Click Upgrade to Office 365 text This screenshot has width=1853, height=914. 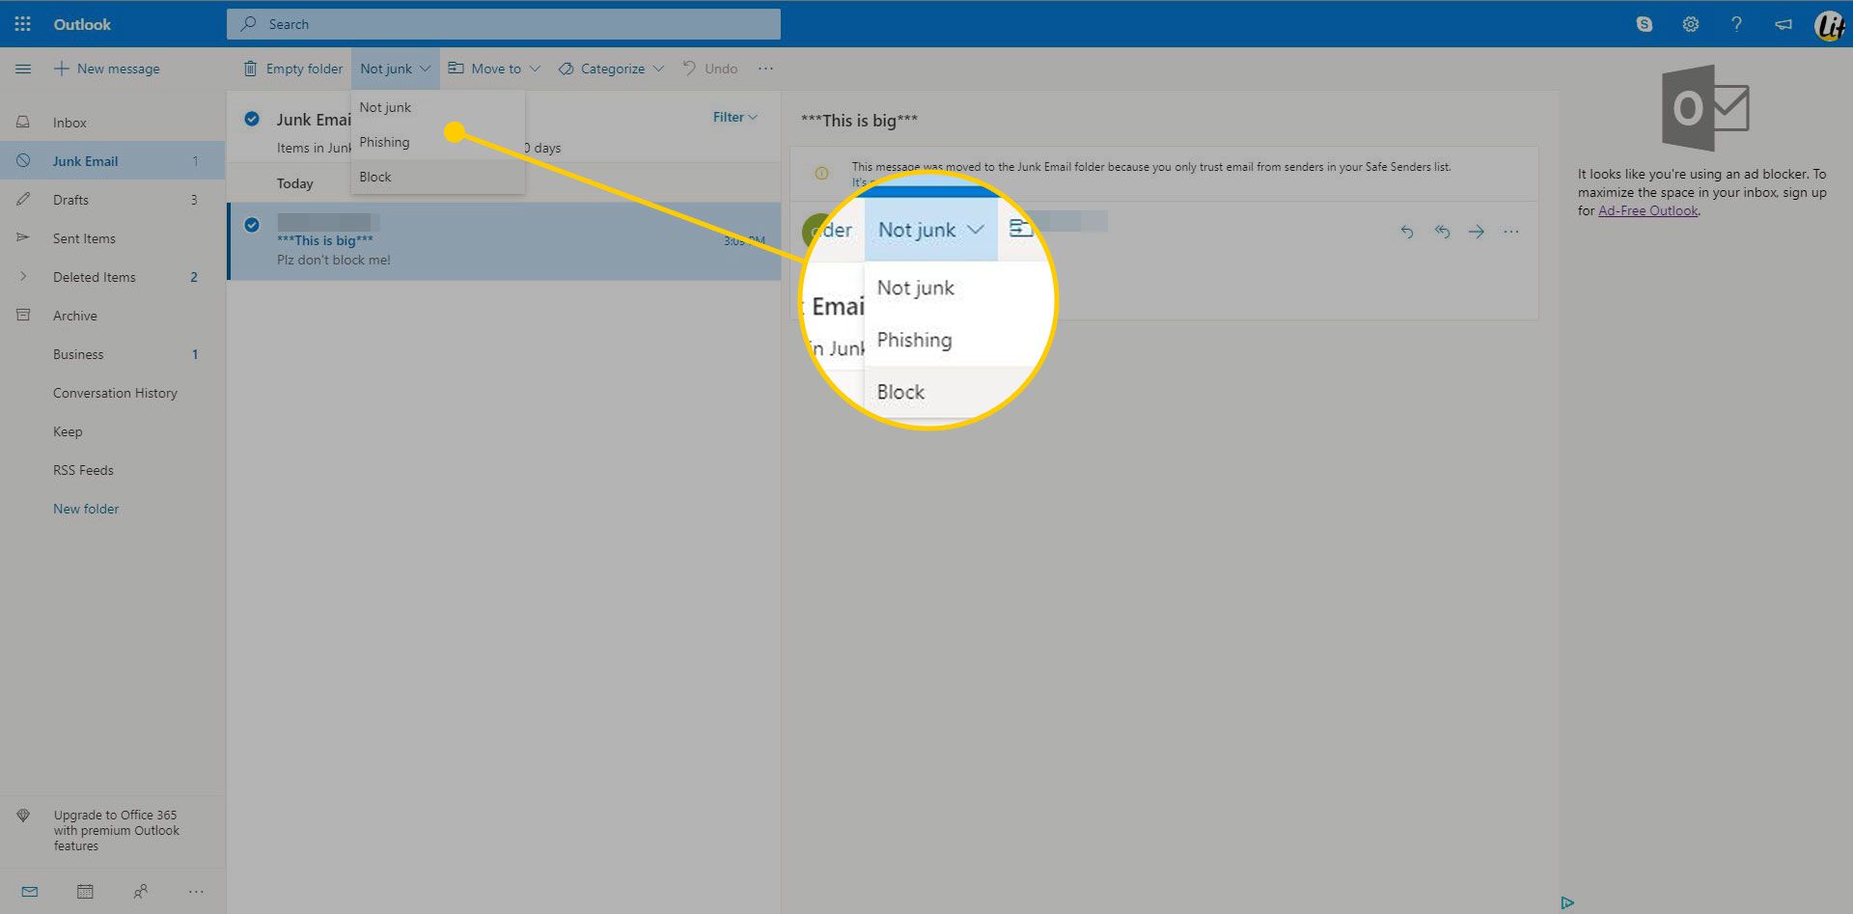117,830
